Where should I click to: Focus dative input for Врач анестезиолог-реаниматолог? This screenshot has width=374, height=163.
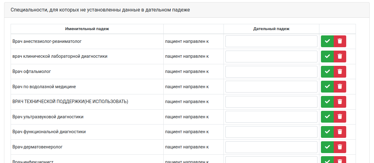coord(271,41)
